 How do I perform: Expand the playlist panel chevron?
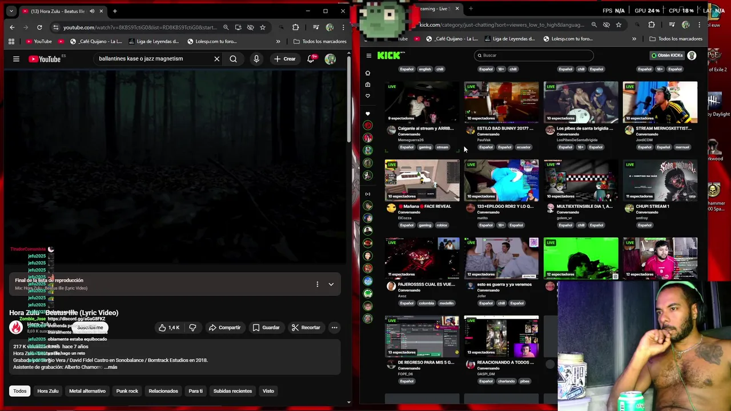pos(331,284)
